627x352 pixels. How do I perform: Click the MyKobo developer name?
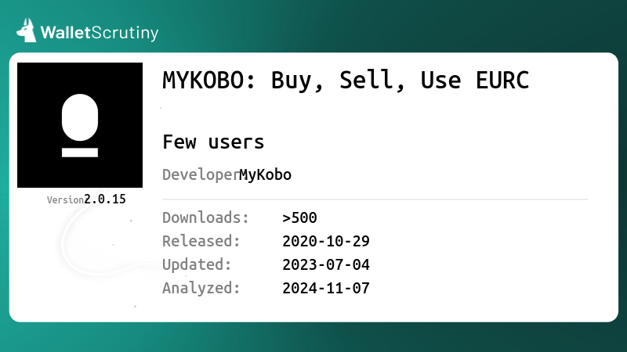tap(265, 174)
